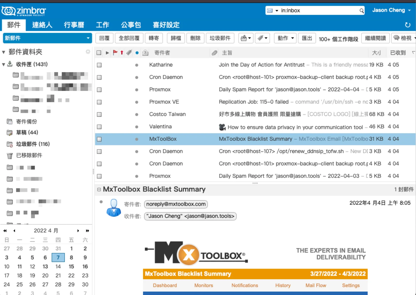Screen dimensions: 416x295
Task: Check the Costco Taiwan message checkbox
Action: click(x=99, y=114)
